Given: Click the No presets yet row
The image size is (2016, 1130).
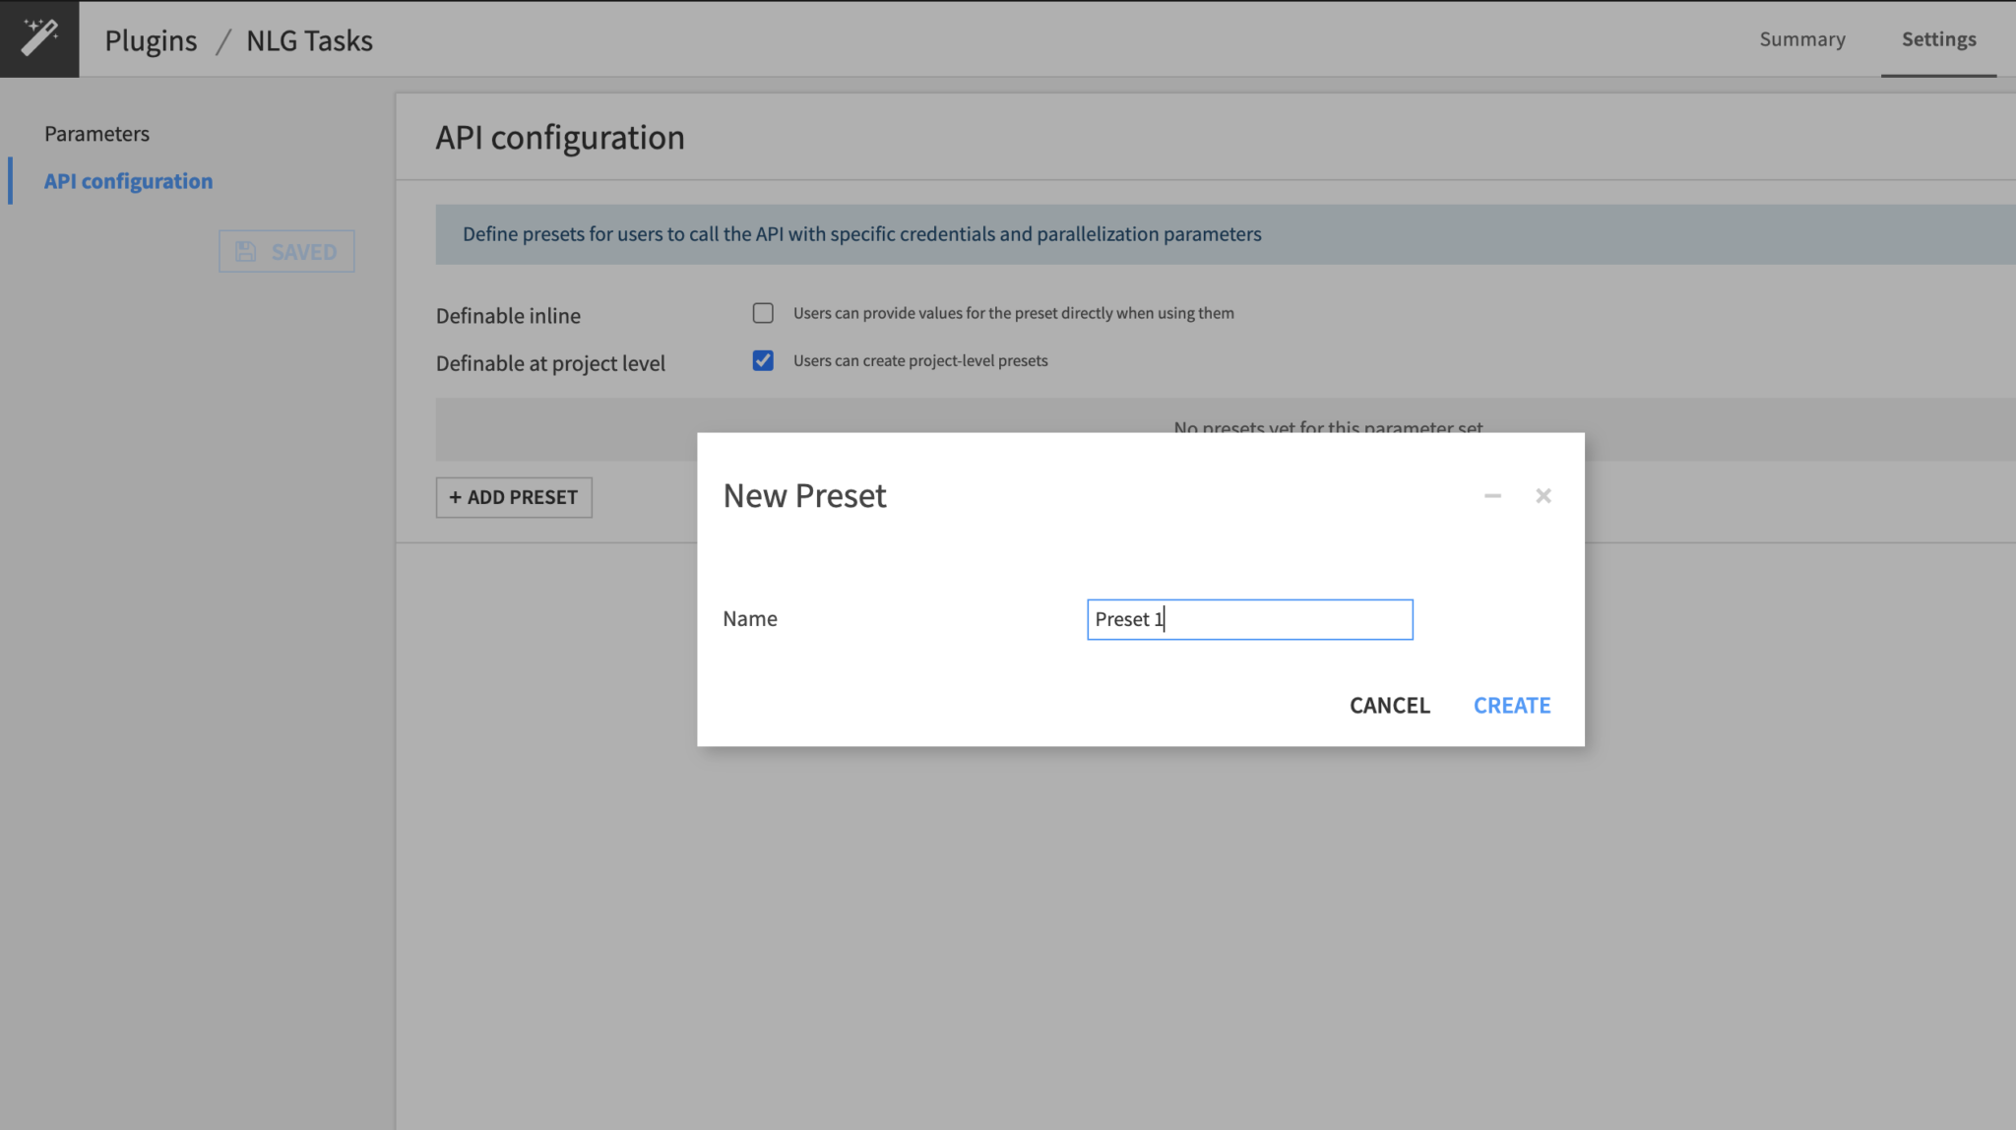Looking at the screenshot, I should click(x=1328, y=426).
